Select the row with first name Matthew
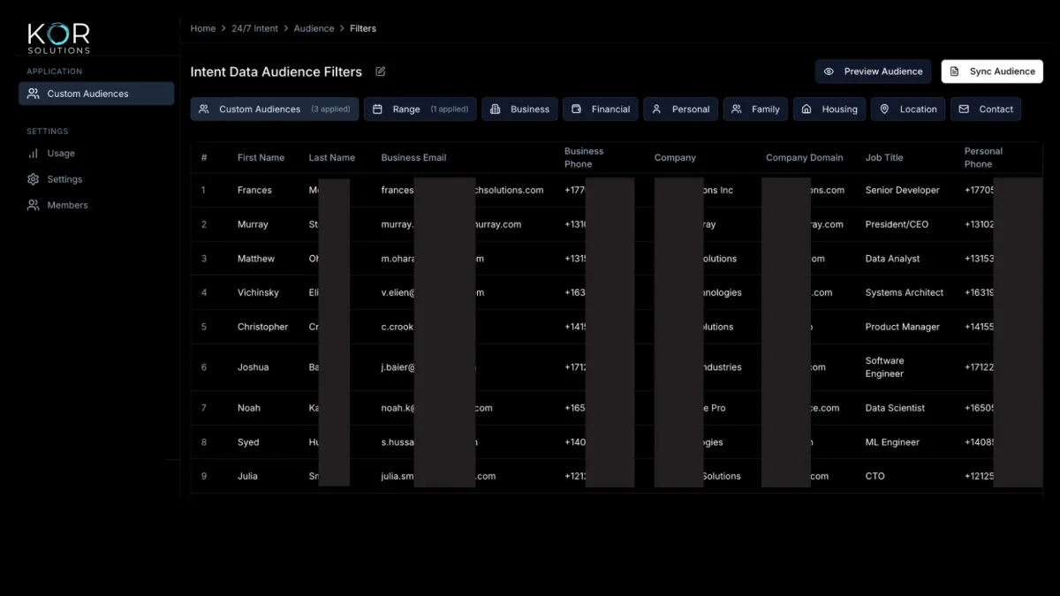1060x596 pixels. [x=617, y=259]
